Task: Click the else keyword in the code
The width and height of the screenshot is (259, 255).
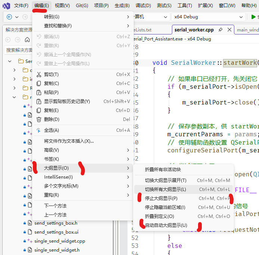Action: click(175, 246)
